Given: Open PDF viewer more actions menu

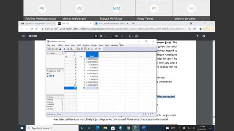Looking at the screenshot, I should pyautogui.click(x=210, y=36).
